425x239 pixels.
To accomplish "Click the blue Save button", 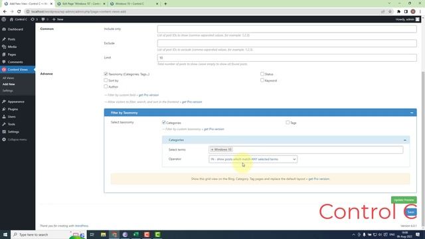I will (x=410, y=212).
